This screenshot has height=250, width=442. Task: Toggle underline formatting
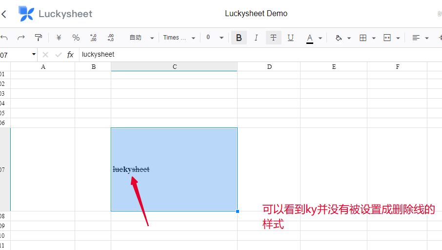[291, 38]
